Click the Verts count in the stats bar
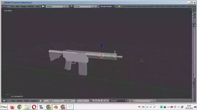 131,6
